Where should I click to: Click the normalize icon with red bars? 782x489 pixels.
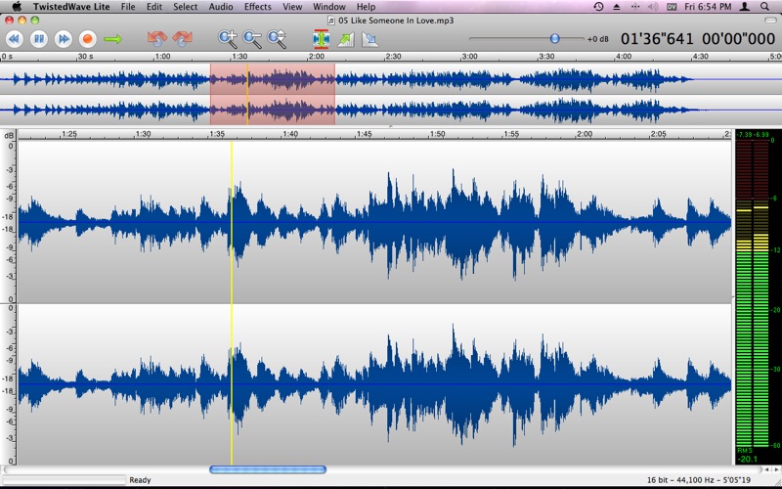pyautogui.click(x=321, y=39)
